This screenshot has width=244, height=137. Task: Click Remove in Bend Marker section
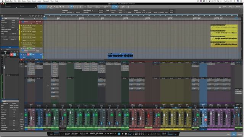(x=101, y=10)
